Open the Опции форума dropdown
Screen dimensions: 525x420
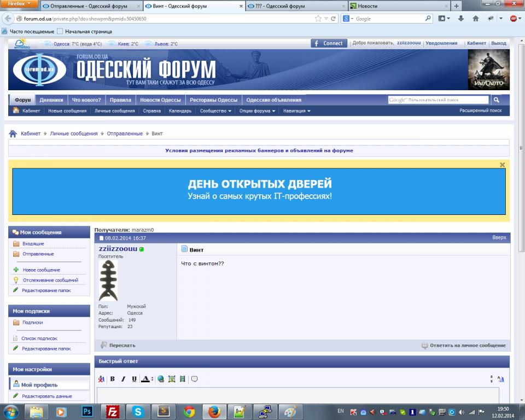[x=257, y=111]
